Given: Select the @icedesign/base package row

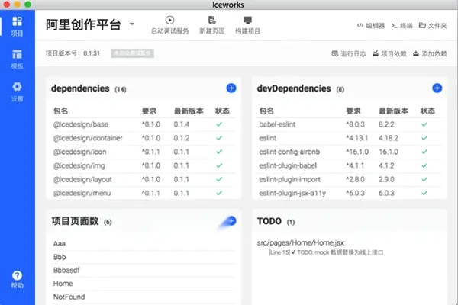Looking at the screenshot, I should click(80, 124).
